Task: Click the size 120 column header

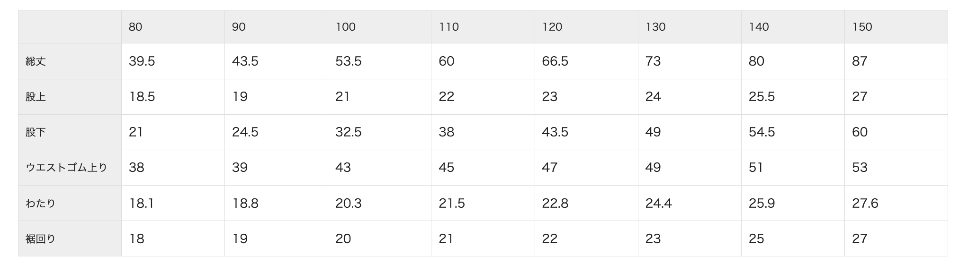Action: tap(552, 27)
